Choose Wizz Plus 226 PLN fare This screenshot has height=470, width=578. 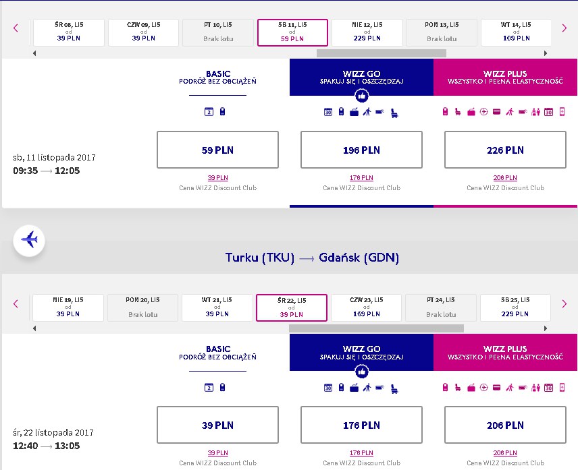pos(505,150)
